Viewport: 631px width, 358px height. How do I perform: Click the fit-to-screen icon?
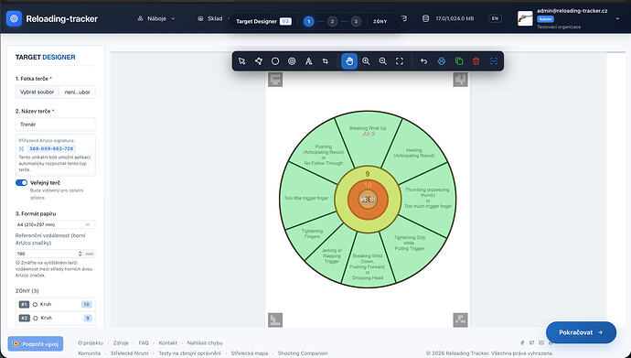click(400, 61)
